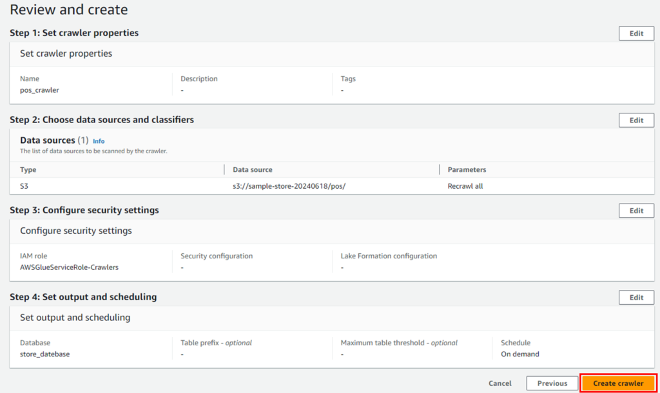660x393 pixels.
Task: Click the s3://sample-store-20240618/pos/ data source path
Action: coord(289,186)
